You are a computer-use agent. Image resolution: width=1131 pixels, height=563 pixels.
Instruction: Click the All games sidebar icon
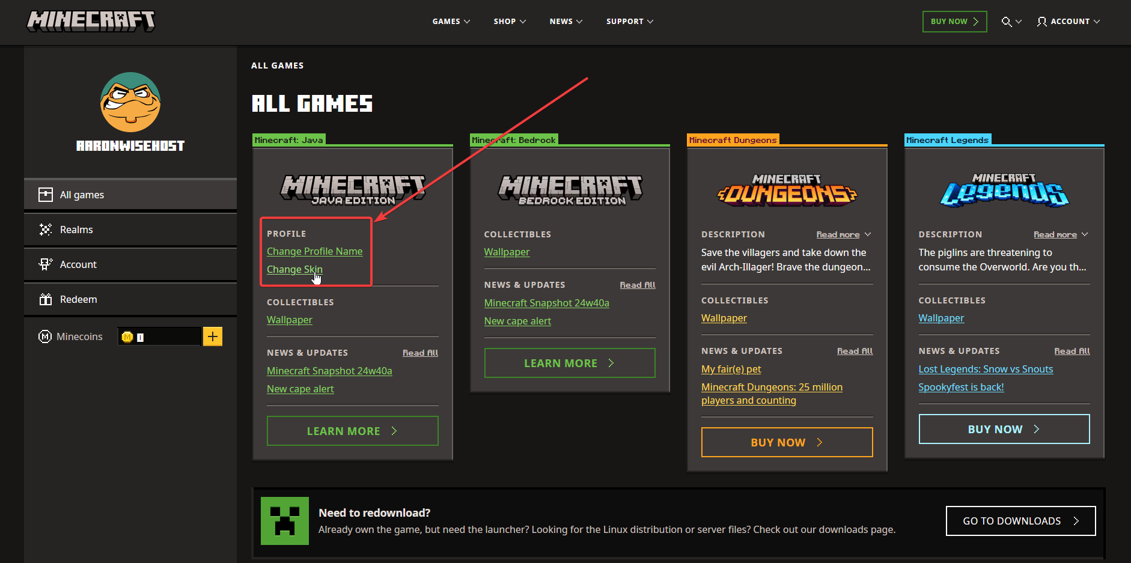(46, 195)
